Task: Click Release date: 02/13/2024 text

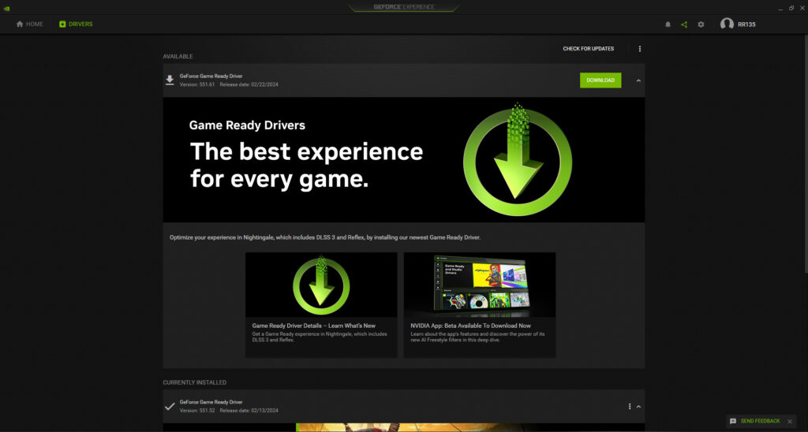Action: (249, 411)
